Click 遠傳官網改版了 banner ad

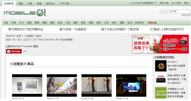pyautogui.click(x=160, y=44)
